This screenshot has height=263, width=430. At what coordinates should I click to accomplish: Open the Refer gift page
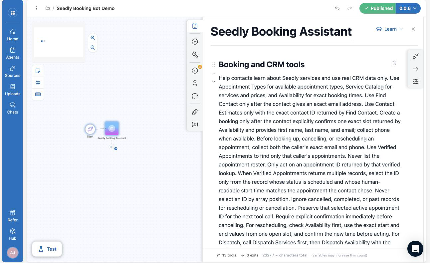[x=13, y=216]
